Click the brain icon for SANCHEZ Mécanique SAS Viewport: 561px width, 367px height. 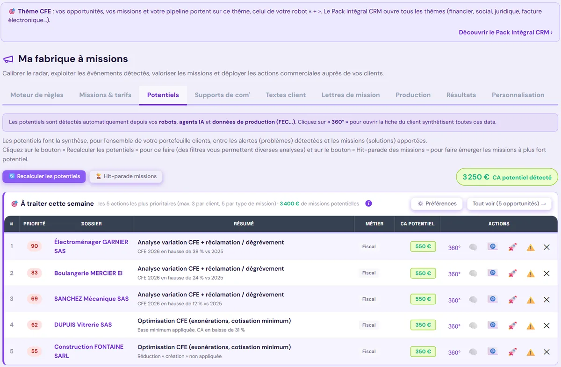point(473,299)
